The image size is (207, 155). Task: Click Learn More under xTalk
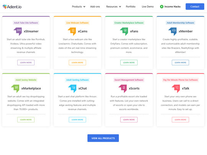(180, 120)
